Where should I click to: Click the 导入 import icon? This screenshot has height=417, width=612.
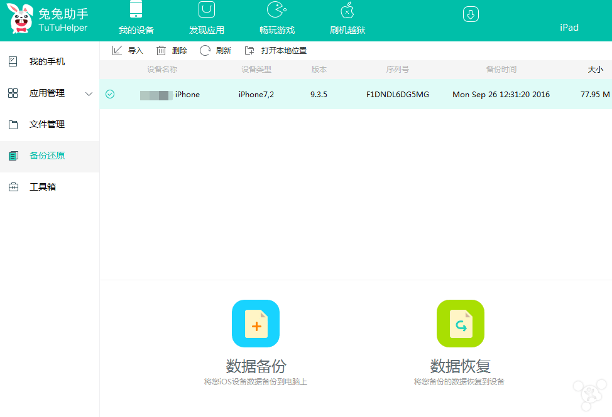[x=117, y=51]
